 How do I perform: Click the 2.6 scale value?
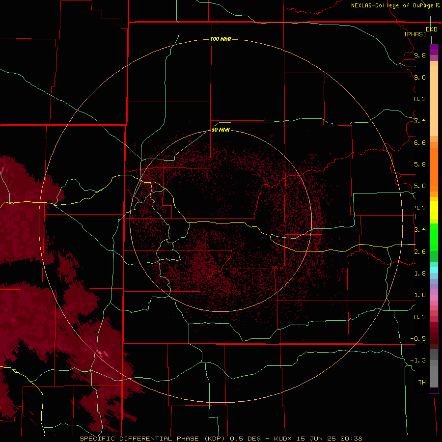coord(420,252)
